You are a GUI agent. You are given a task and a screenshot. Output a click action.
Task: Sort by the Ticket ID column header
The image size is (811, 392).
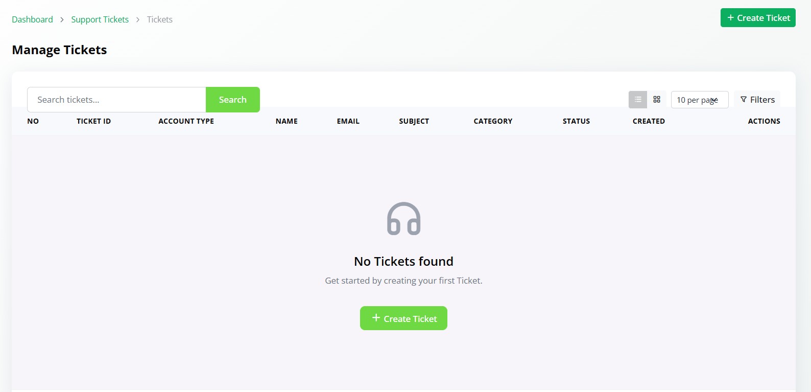pyautogui.click(x=93, y=121)
